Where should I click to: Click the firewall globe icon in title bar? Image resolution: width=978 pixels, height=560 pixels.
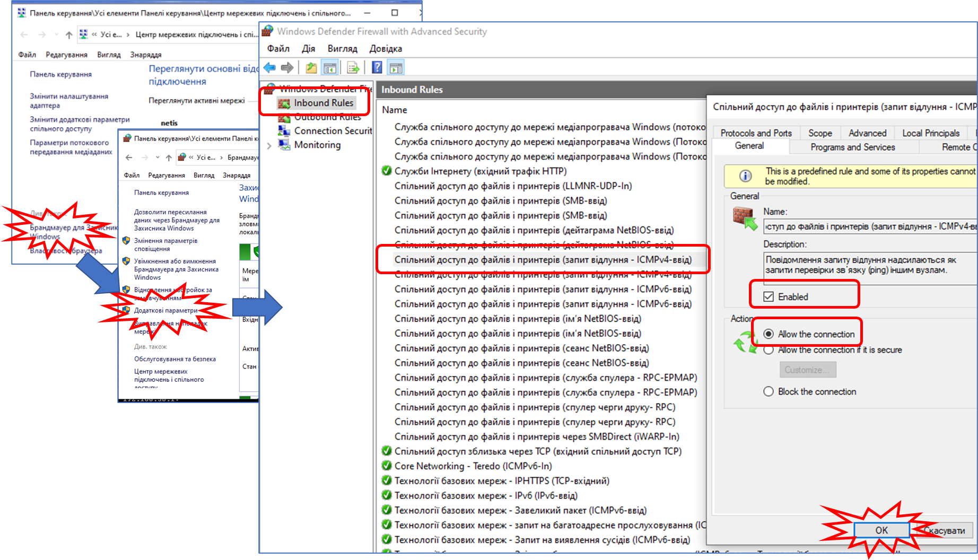coord(267,31)
